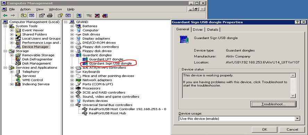
Task: Select the GRAND computer root node
Action: [x=82, y=22]
